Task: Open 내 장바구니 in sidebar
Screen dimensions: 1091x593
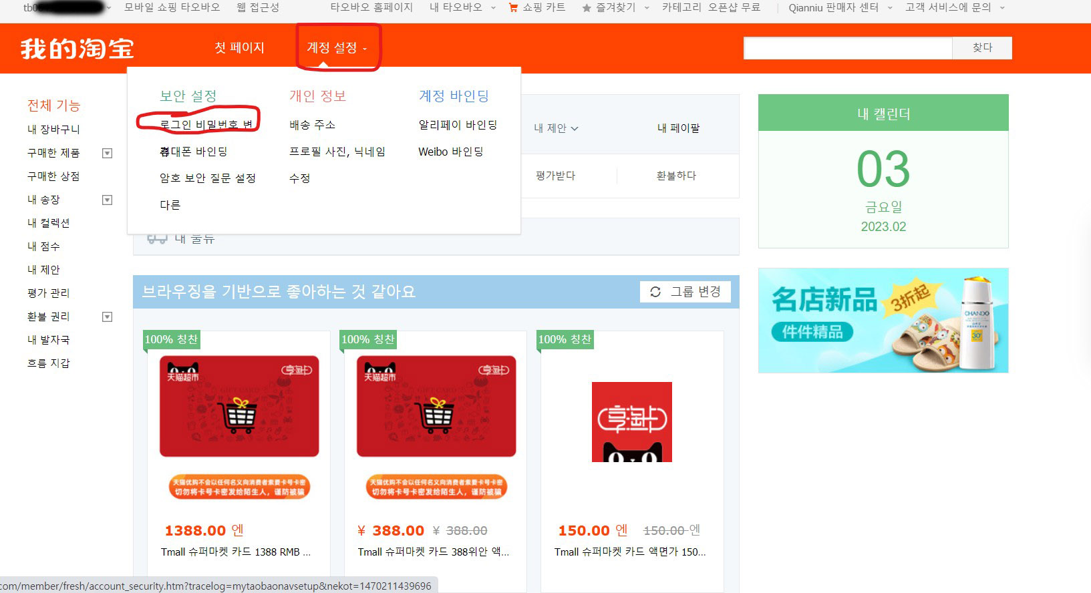Action: tap(53, 130)
